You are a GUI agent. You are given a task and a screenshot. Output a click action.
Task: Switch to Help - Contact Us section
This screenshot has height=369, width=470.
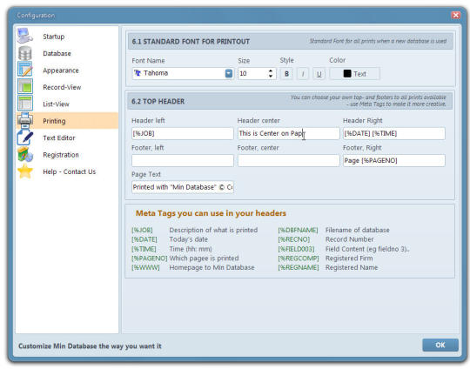70,171
